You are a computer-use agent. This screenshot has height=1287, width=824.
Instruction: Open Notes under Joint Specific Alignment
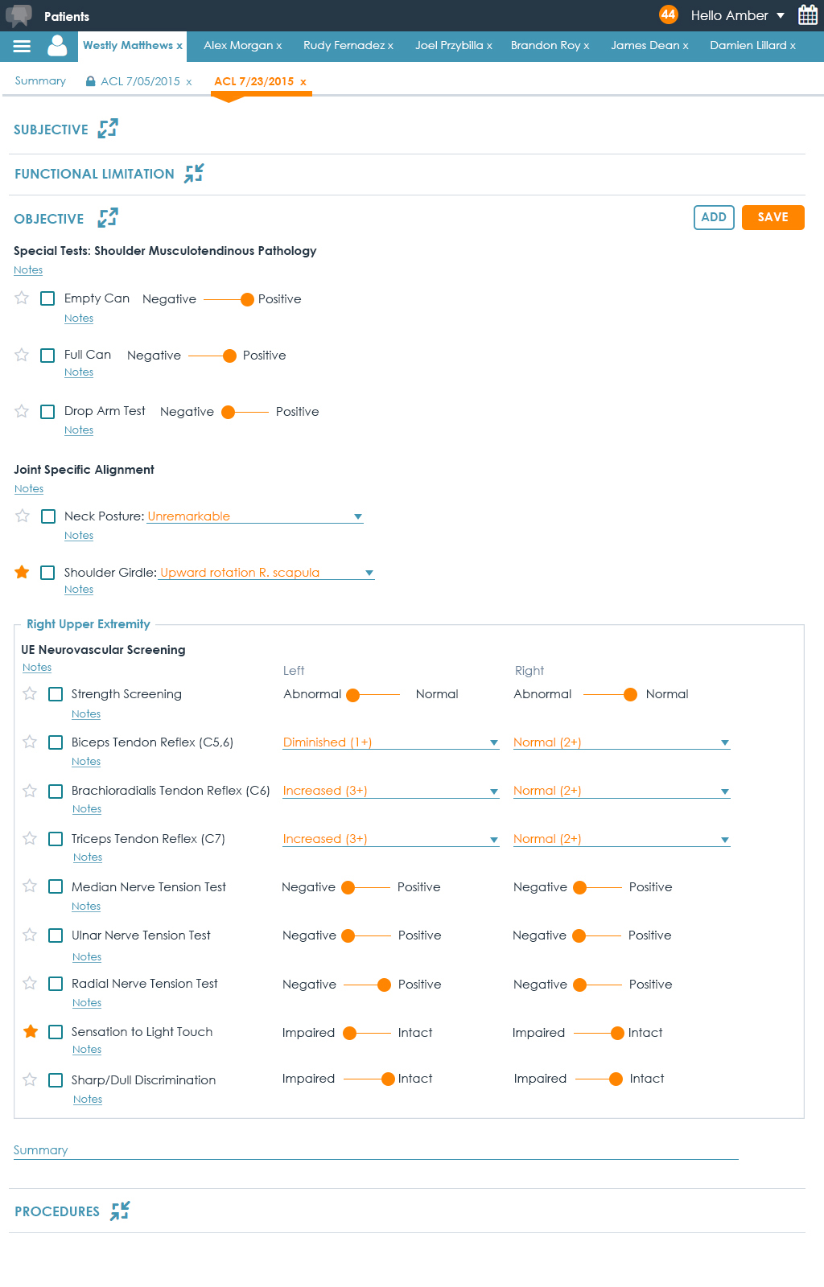[x=29, y=489]
